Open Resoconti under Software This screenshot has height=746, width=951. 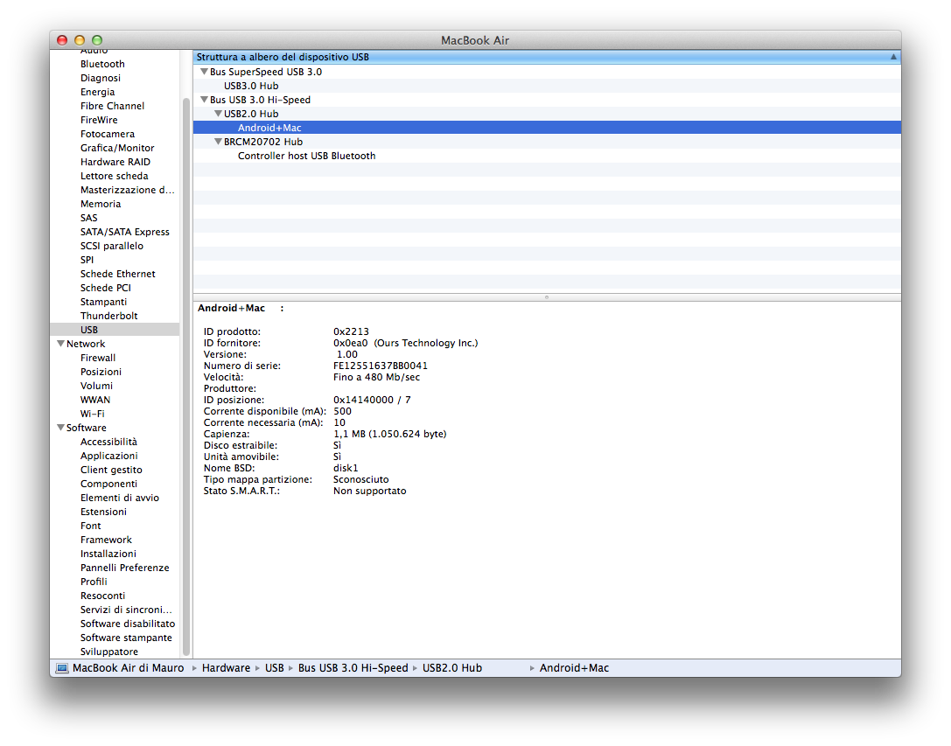[102, 596]
